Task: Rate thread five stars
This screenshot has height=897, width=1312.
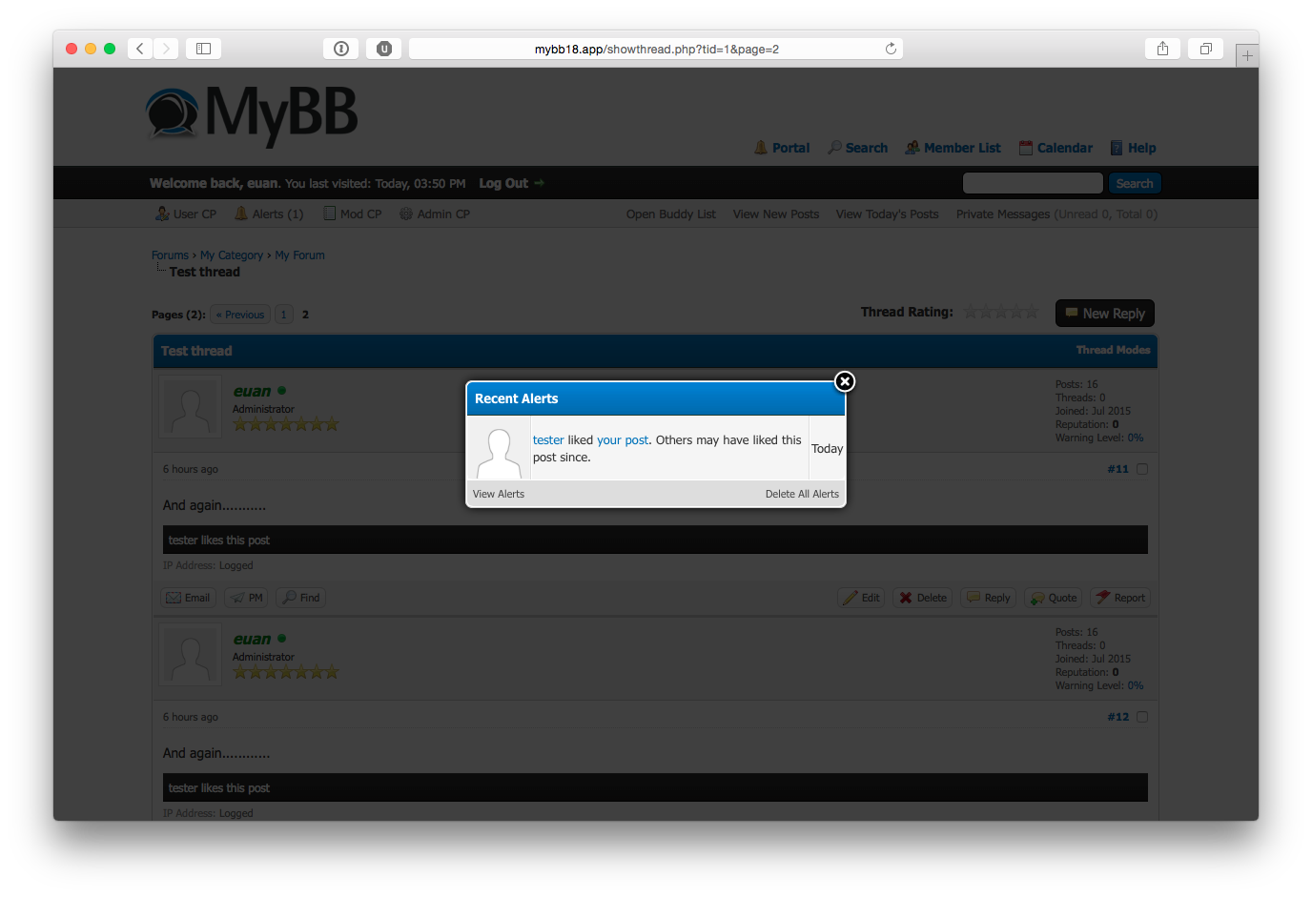Action: point(1031,312)
